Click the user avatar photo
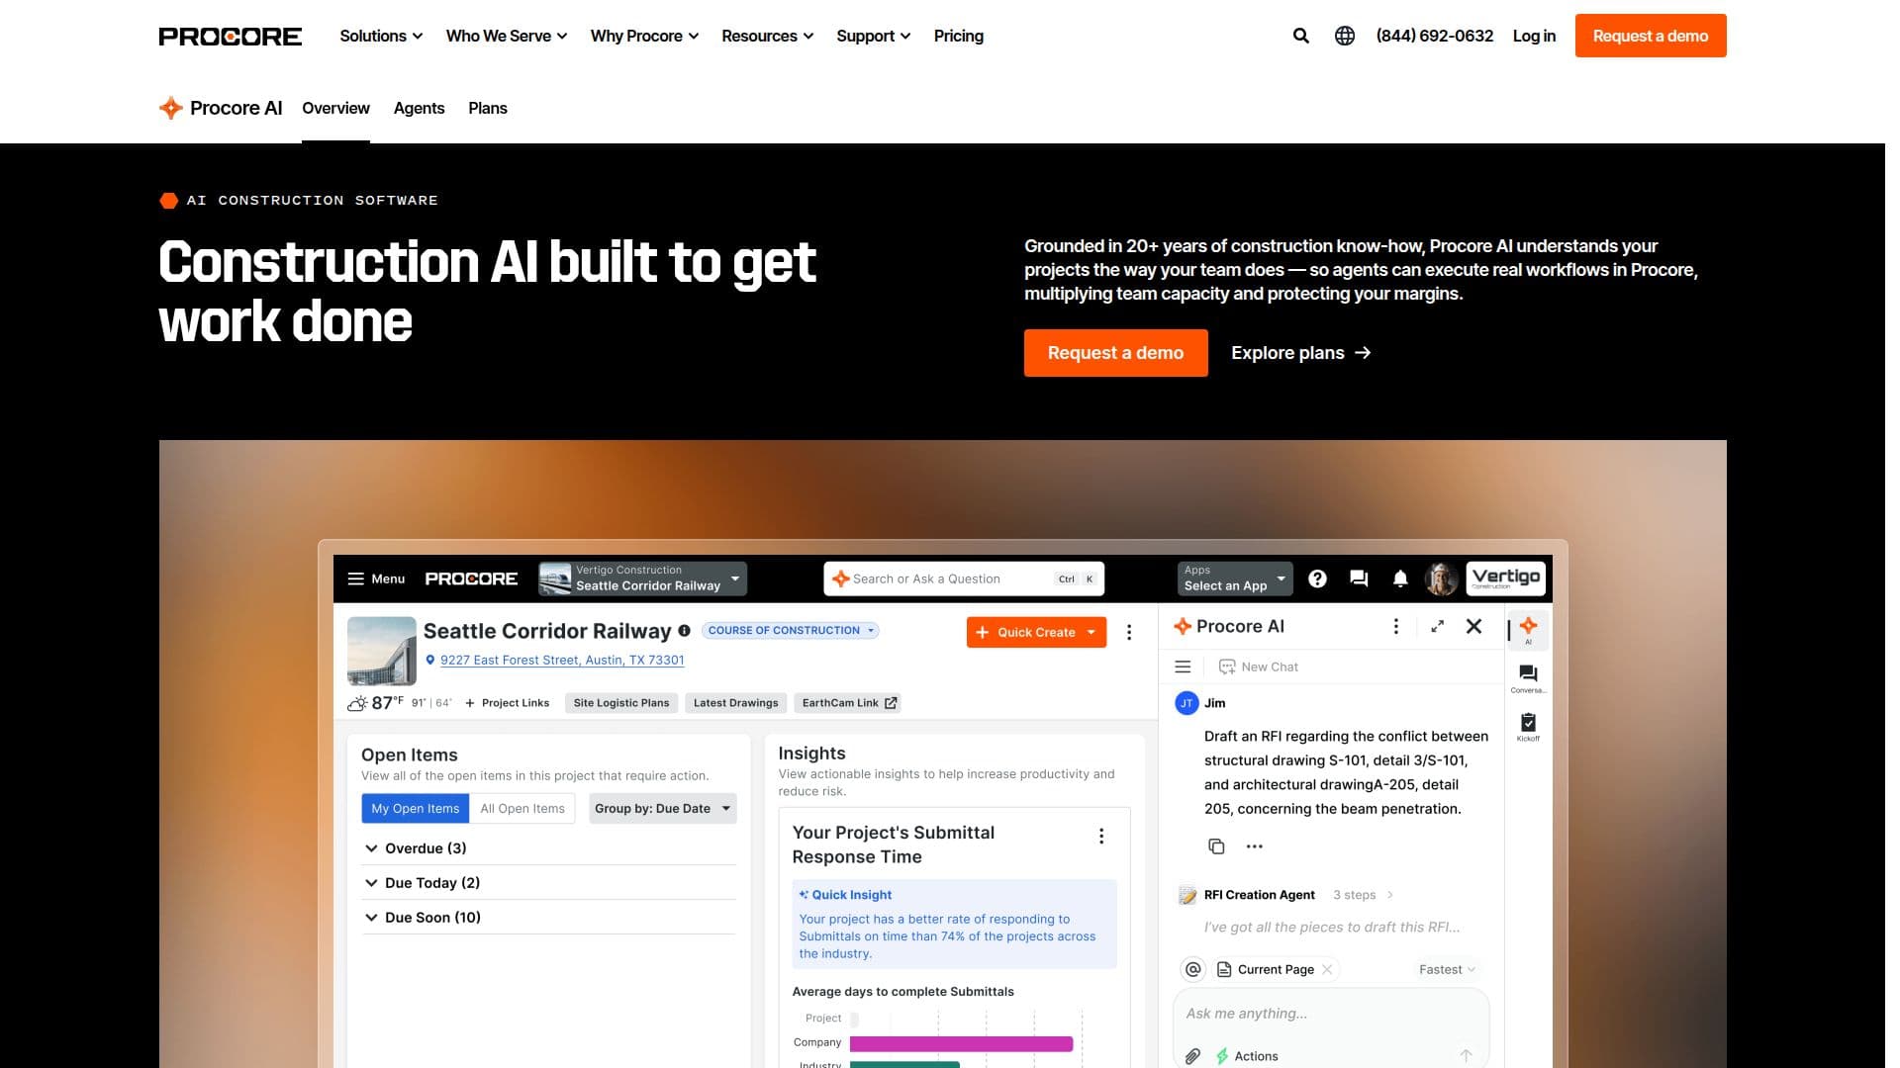 [x=1441, y=578]
